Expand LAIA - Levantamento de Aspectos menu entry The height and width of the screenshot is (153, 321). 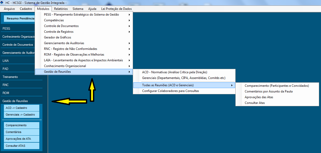[84, 60]
